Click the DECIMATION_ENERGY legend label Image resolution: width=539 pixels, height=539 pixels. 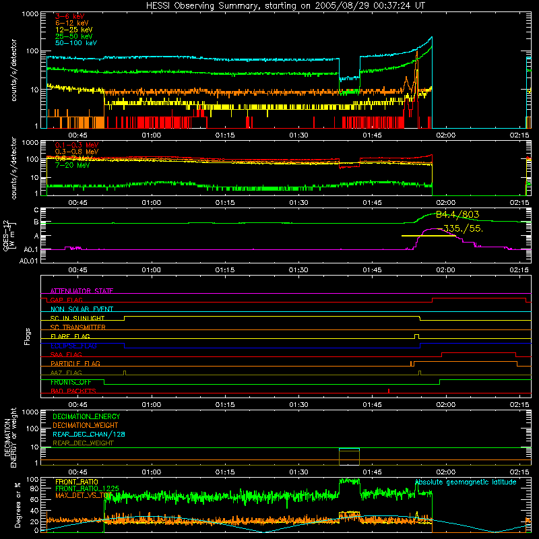coord(86,416)
